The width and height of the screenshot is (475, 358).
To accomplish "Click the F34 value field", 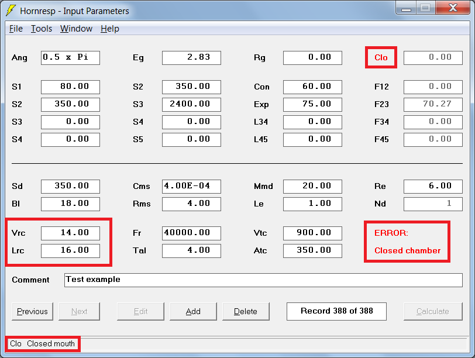I will pyautogui.click(x=433, y=122).
